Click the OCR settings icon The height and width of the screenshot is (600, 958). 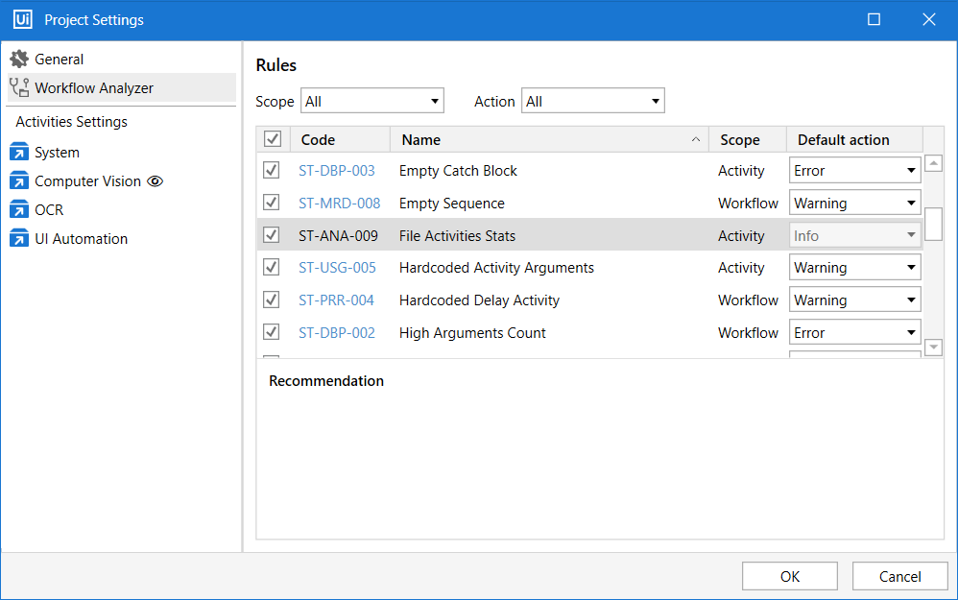click(19, 210)
